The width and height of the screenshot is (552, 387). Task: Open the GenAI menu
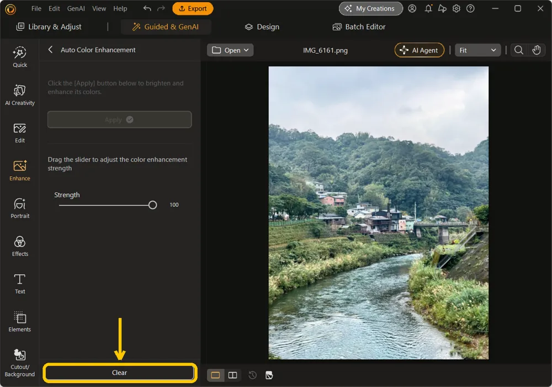(76, 8)
